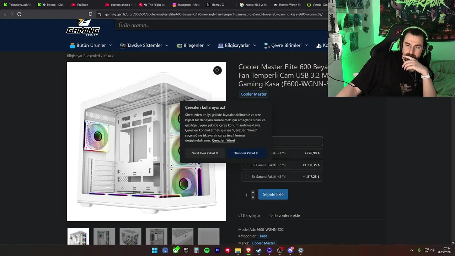Select Ek Garanti Paketi +3 Yıl option
This screenshot has height=256, width=455.
coord(282,177)
